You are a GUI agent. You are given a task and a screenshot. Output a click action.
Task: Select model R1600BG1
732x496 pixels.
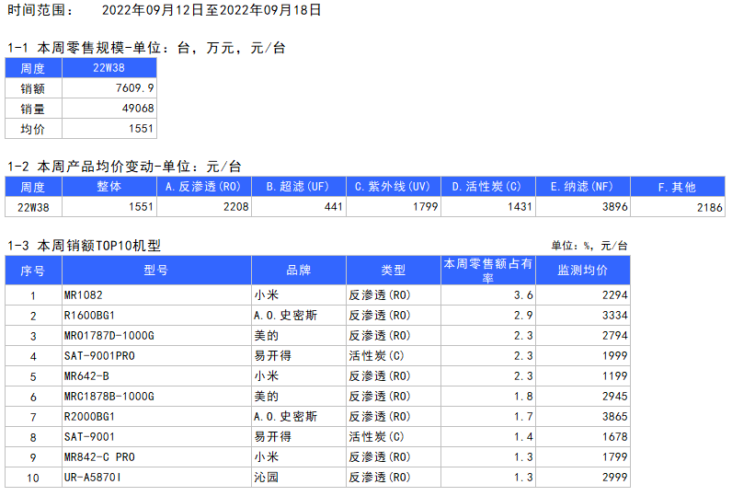[x=89, y=316]
